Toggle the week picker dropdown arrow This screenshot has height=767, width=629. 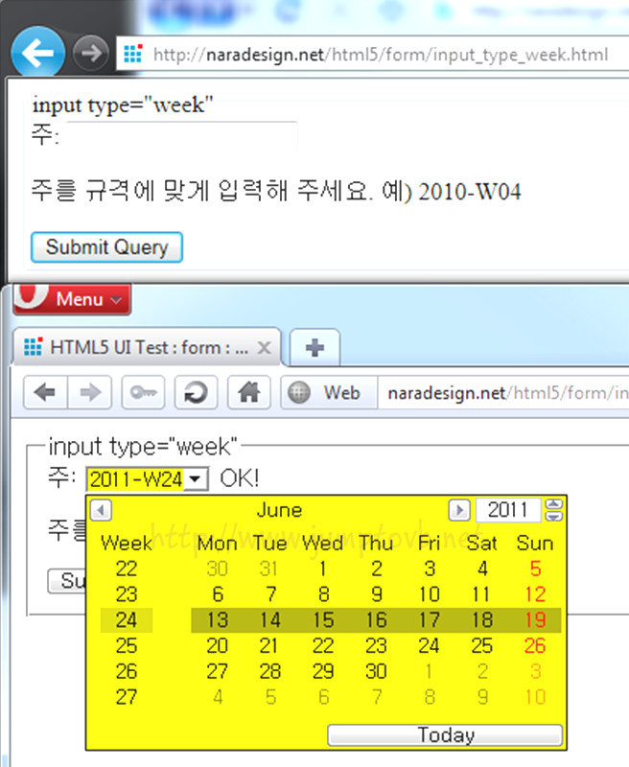(x=196, y=478)
